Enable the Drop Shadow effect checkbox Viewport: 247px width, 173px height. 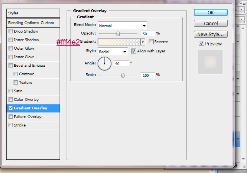pos(10,31)
